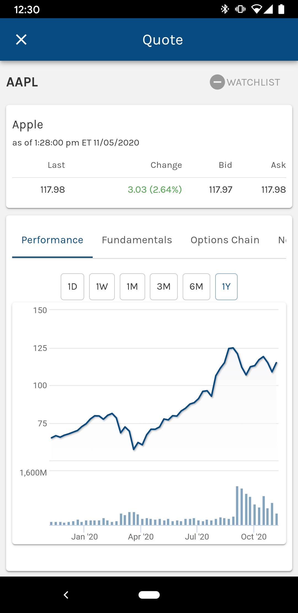Select the 1Y chart range
This screenshot has height=613, width=298.
pyautogui.click(x=226, y=287)
